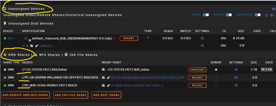Viewport: 276px width, 106px height.
Task: Remove JetFlash device red X
Action: [x=114, y=39]
